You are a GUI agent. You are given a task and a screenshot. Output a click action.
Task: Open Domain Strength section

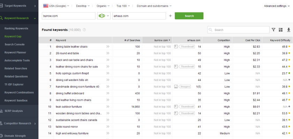(x=15, y=136)
